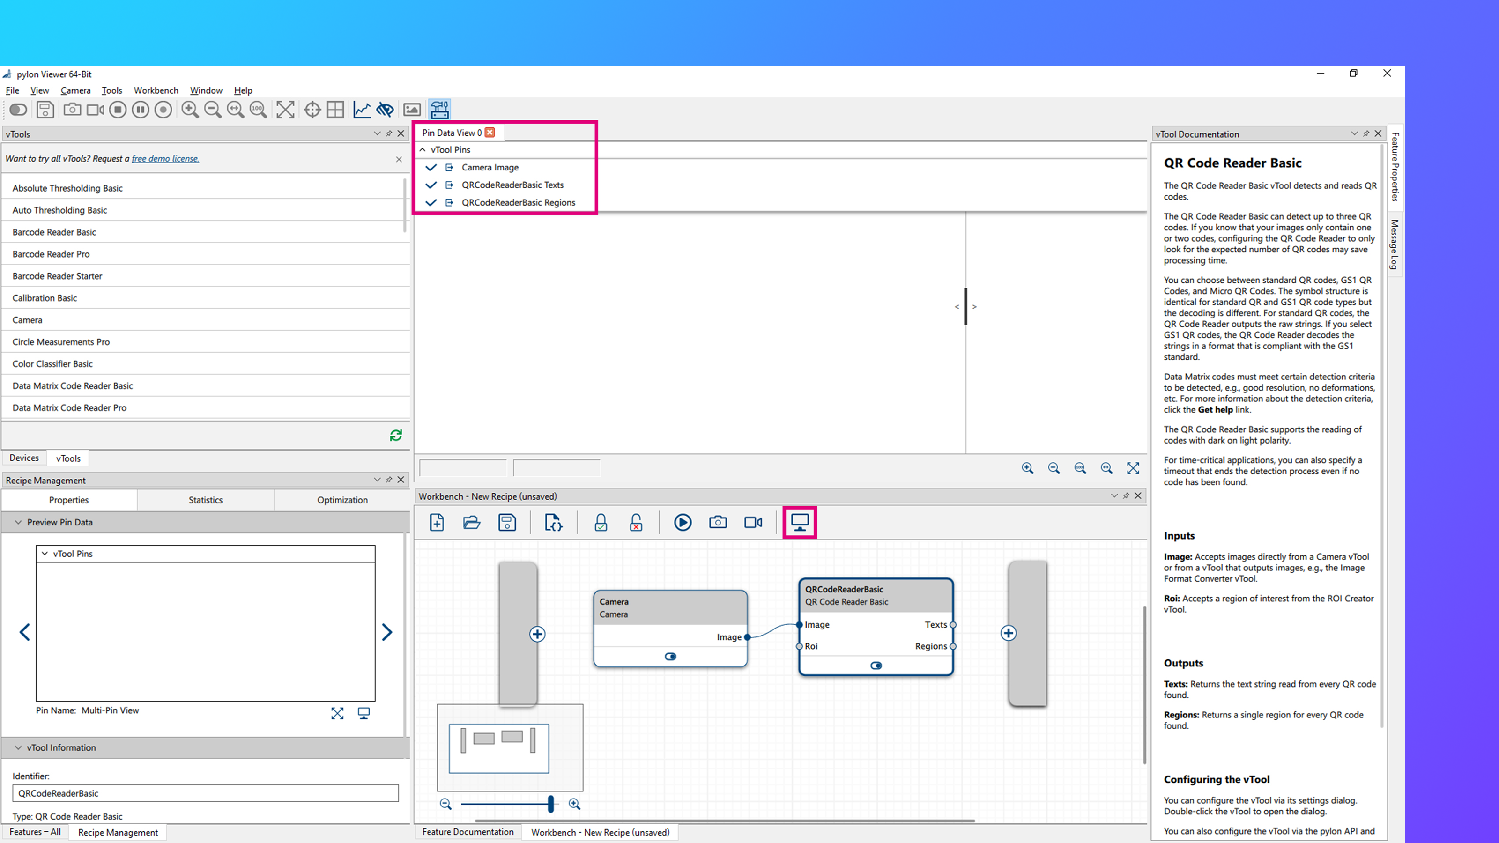
Task: Collapse the Preview Pin Data section
Action: click(18, 522)
